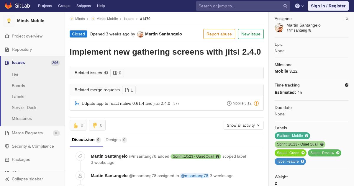Open the Minds Mobile project title link
354x186 pixels.
coord(31,21)
